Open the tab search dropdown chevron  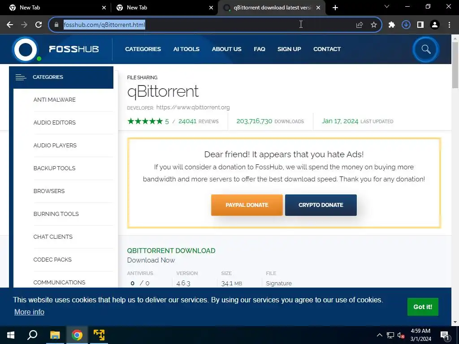coord(387,6)
